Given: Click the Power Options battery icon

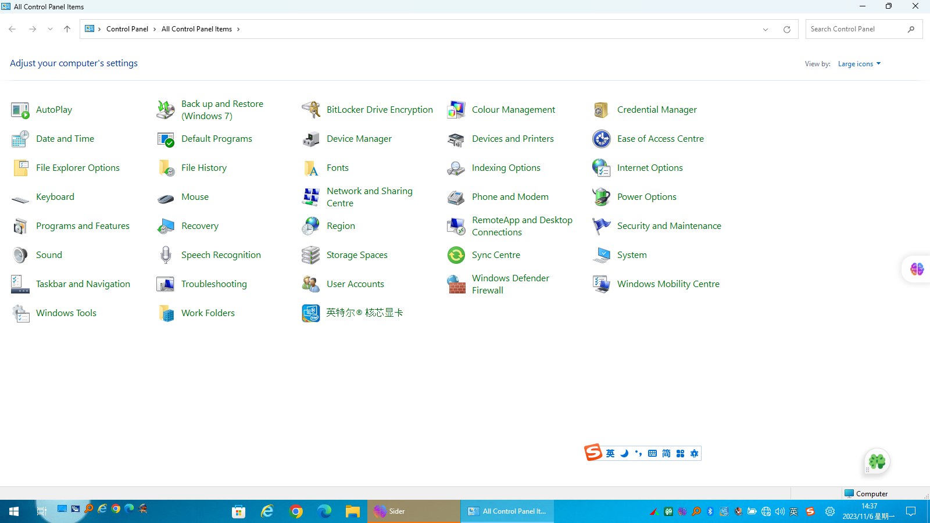Looking at the screenshot, I should pyautogui.click(x=602, y=197).
